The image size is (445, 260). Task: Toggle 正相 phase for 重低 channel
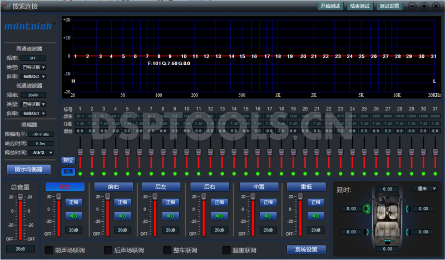click(316, 202)
